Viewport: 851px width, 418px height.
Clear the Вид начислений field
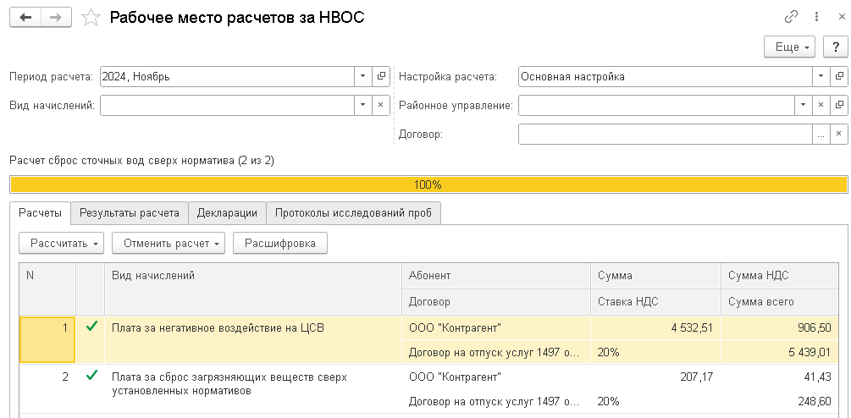coord(380,105)
